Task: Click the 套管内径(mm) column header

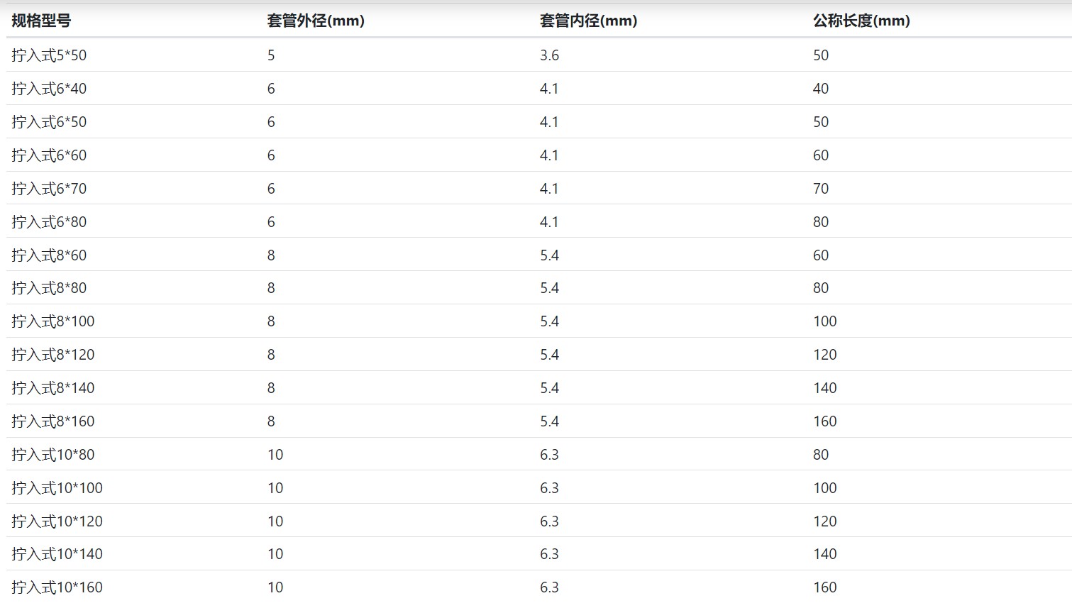Action: pos(588,21)
